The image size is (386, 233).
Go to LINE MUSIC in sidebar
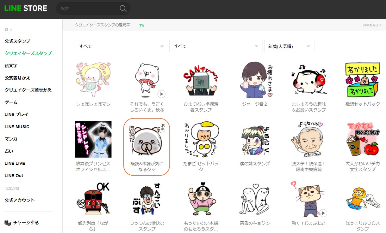point(17,127)
